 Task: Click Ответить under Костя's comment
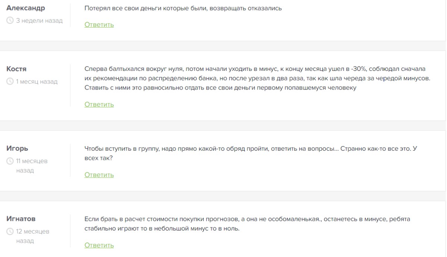pyautogui.click(x=99, y=104)
